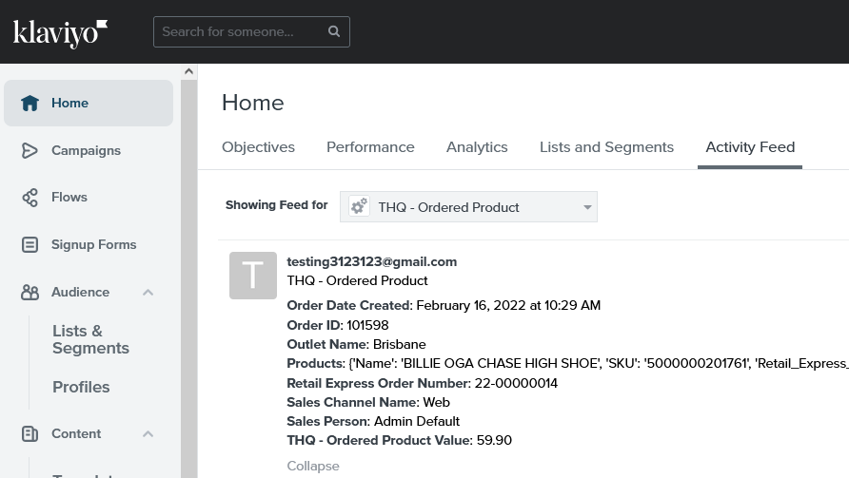Open Signup Forms in the sidebar
This screenshot has width=849, height=478.
click(93, 244)
